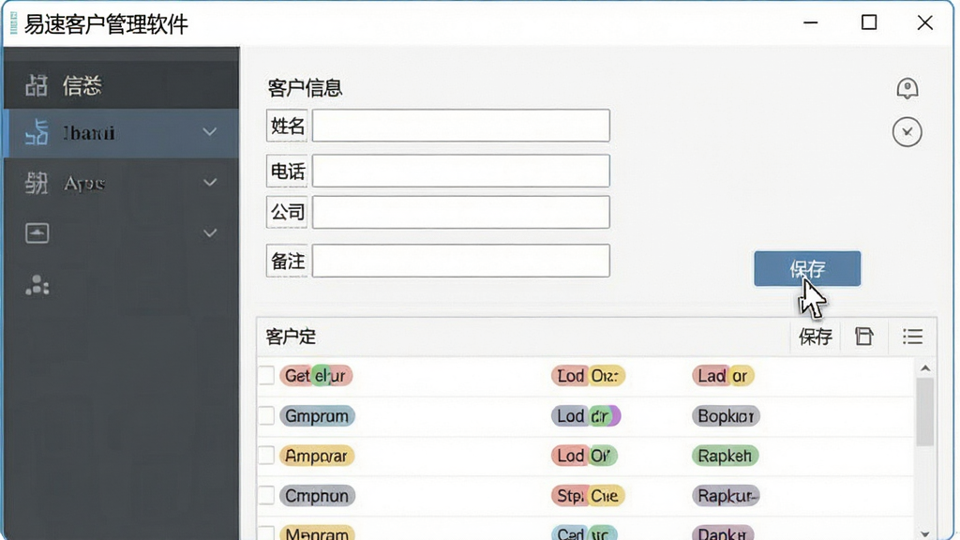Focus the 电话 input field
This screenshot has height=540, width=960.
(461, 171)
